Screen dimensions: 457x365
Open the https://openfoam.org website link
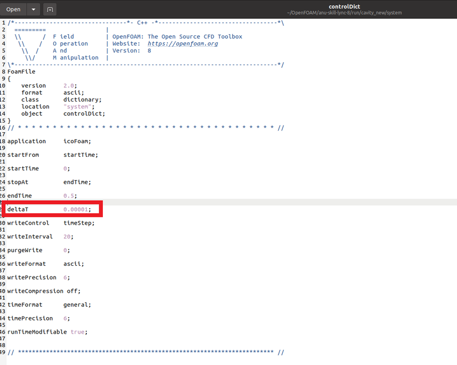[183, 43]
